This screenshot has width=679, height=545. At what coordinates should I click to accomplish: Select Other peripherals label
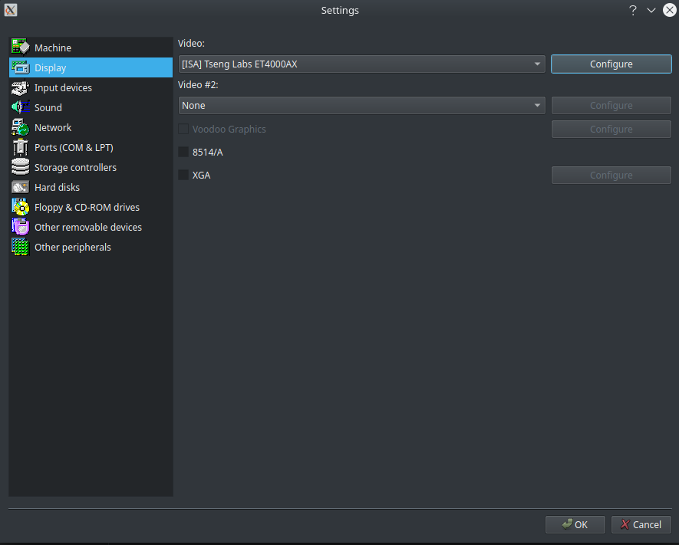pos(73,247)
